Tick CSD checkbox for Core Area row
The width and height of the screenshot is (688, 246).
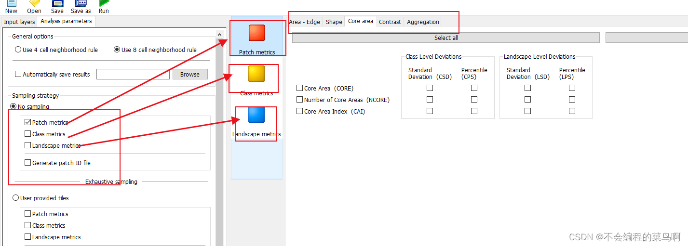coord(430,88)
